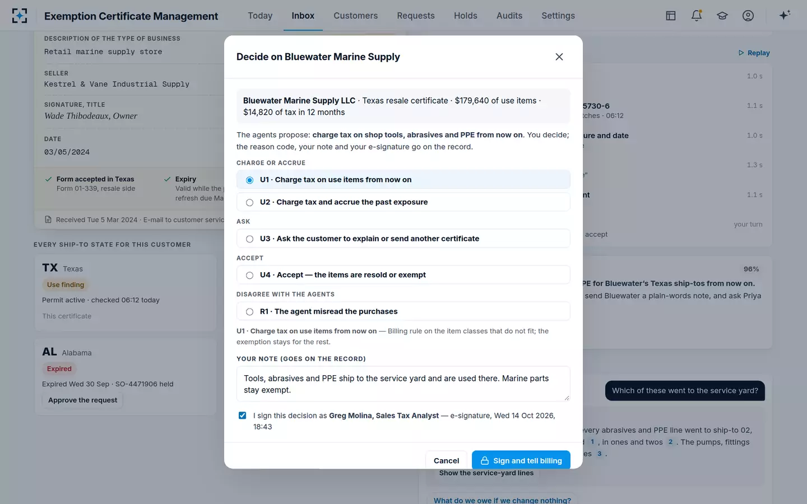Screen dimensions: 807x504
Task: Open the graduation cap learning icon
Action: coord(722,16)
